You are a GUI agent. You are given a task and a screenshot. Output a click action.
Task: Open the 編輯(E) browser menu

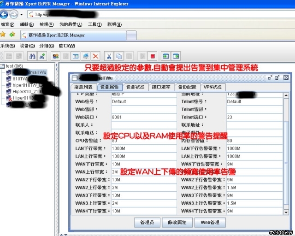tap(27, 24)
